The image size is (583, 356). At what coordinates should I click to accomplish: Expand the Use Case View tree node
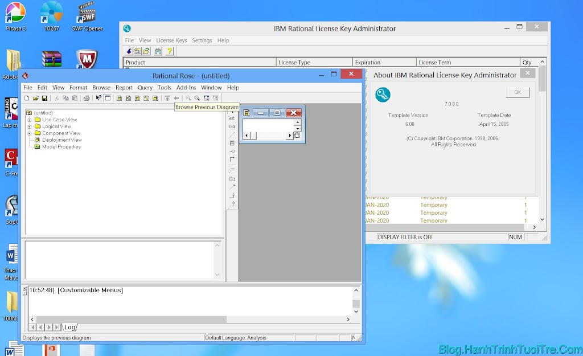[30, 120]
